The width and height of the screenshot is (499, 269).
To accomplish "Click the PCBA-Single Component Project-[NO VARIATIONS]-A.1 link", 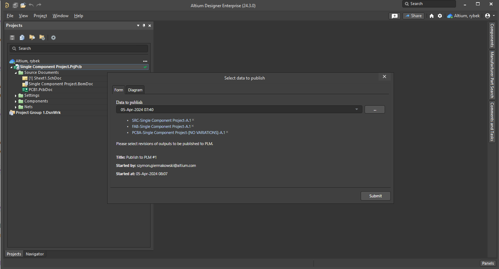I will point(179,133).
